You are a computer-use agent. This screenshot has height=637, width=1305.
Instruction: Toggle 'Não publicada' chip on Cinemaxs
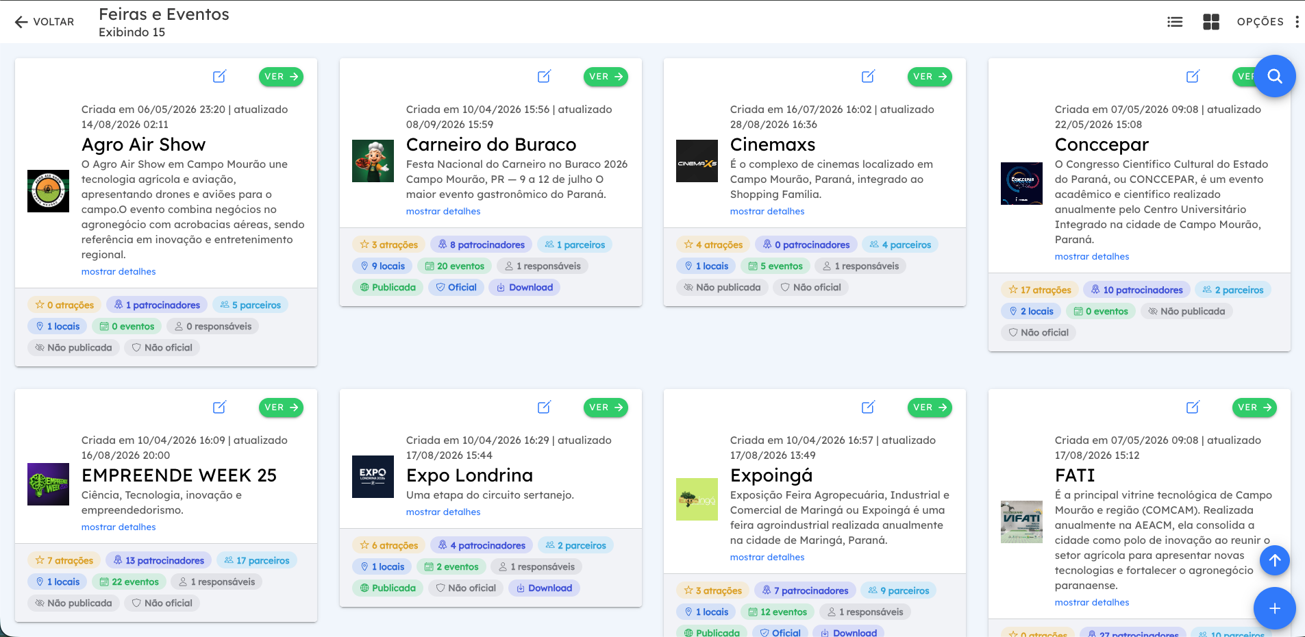click(722, 288)
